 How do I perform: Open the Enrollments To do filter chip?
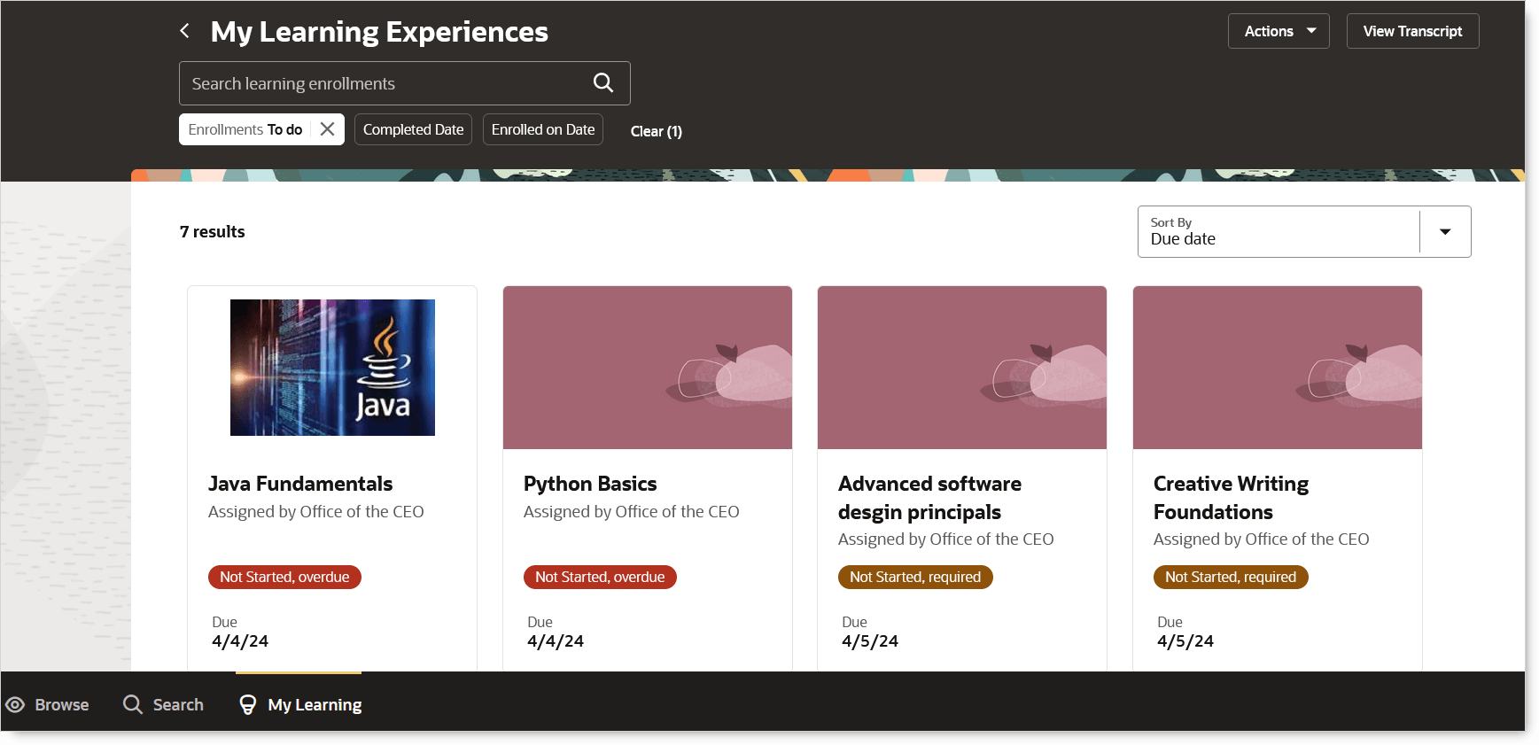pyautogui.click(x=245, y=129)
